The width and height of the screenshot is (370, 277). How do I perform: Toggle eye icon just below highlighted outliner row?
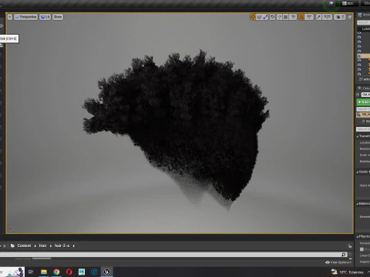tap(359, 60)
